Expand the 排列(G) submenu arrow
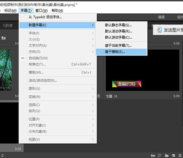183x158 pixels. tap(93, 111)
